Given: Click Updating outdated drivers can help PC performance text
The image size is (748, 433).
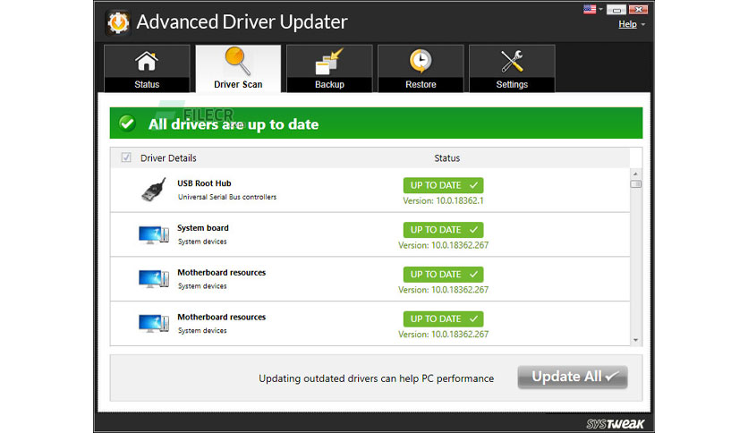Looking at the screenshot, I should [377, 378].
